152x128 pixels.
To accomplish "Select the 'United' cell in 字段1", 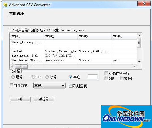I will click(x=27, y=51).
